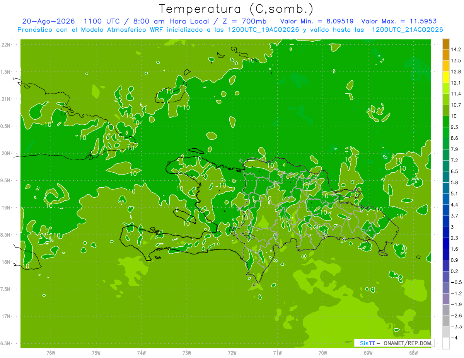Click the '71W' longitude label
This screenshot has width=464, height=358.
tap(277, 353)
